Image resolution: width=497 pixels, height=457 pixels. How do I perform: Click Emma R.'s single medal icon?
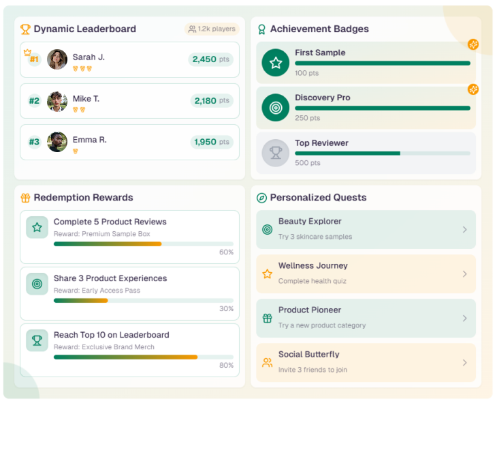pos(75,151)
